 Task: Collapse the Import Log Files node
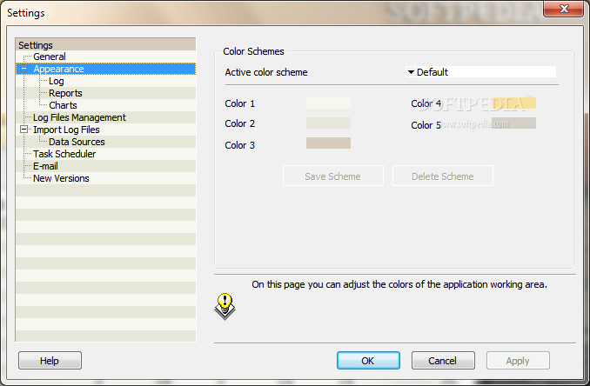[x=24, y=130]
